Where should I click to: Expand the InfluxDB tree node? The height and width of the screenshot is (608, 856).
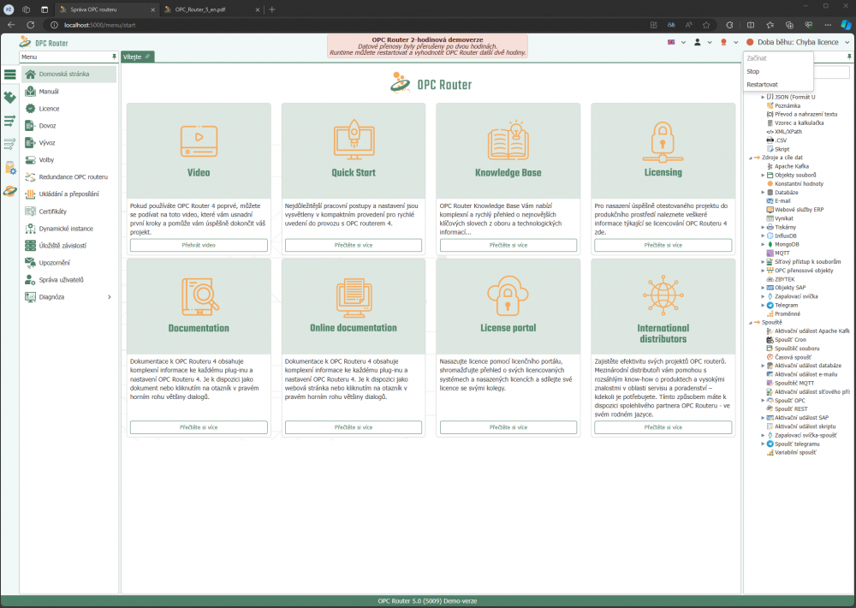click(764, 236)
